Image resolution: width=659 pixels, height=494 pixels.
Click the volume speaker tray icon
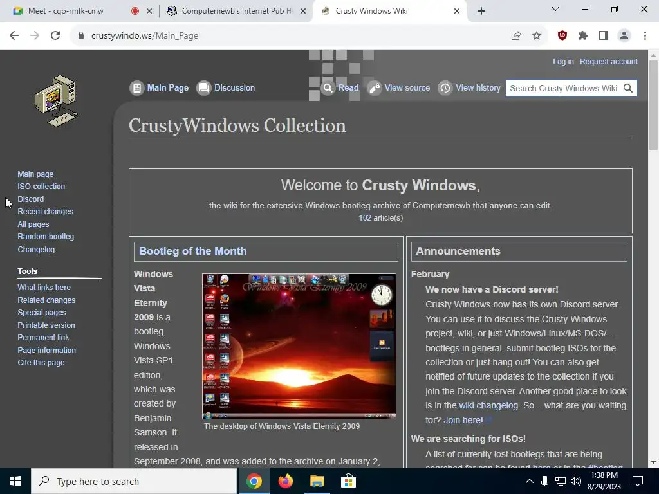pyautogui.click(x=576, y=481)
